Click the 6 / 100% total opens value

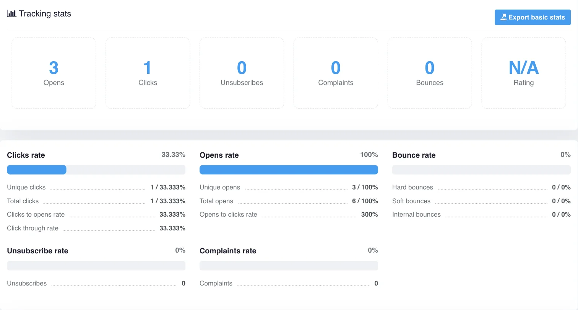click(365, 201)
